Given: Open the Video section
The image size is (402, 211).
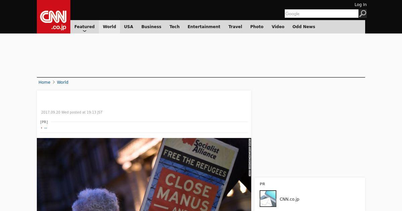Looking at the screenshot, I should (278, 27).
